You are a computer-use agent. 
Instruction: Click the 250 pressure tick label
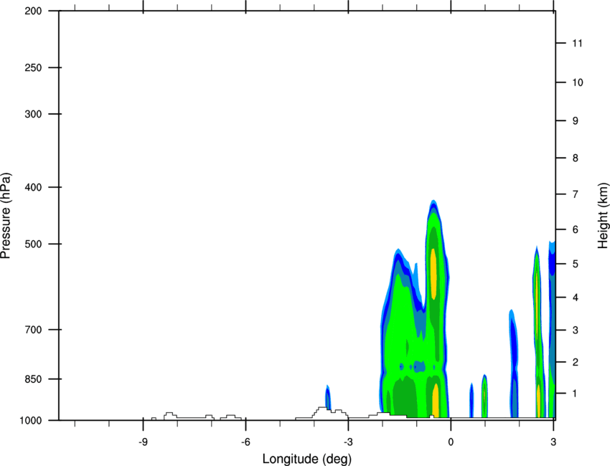pos(33,67)
